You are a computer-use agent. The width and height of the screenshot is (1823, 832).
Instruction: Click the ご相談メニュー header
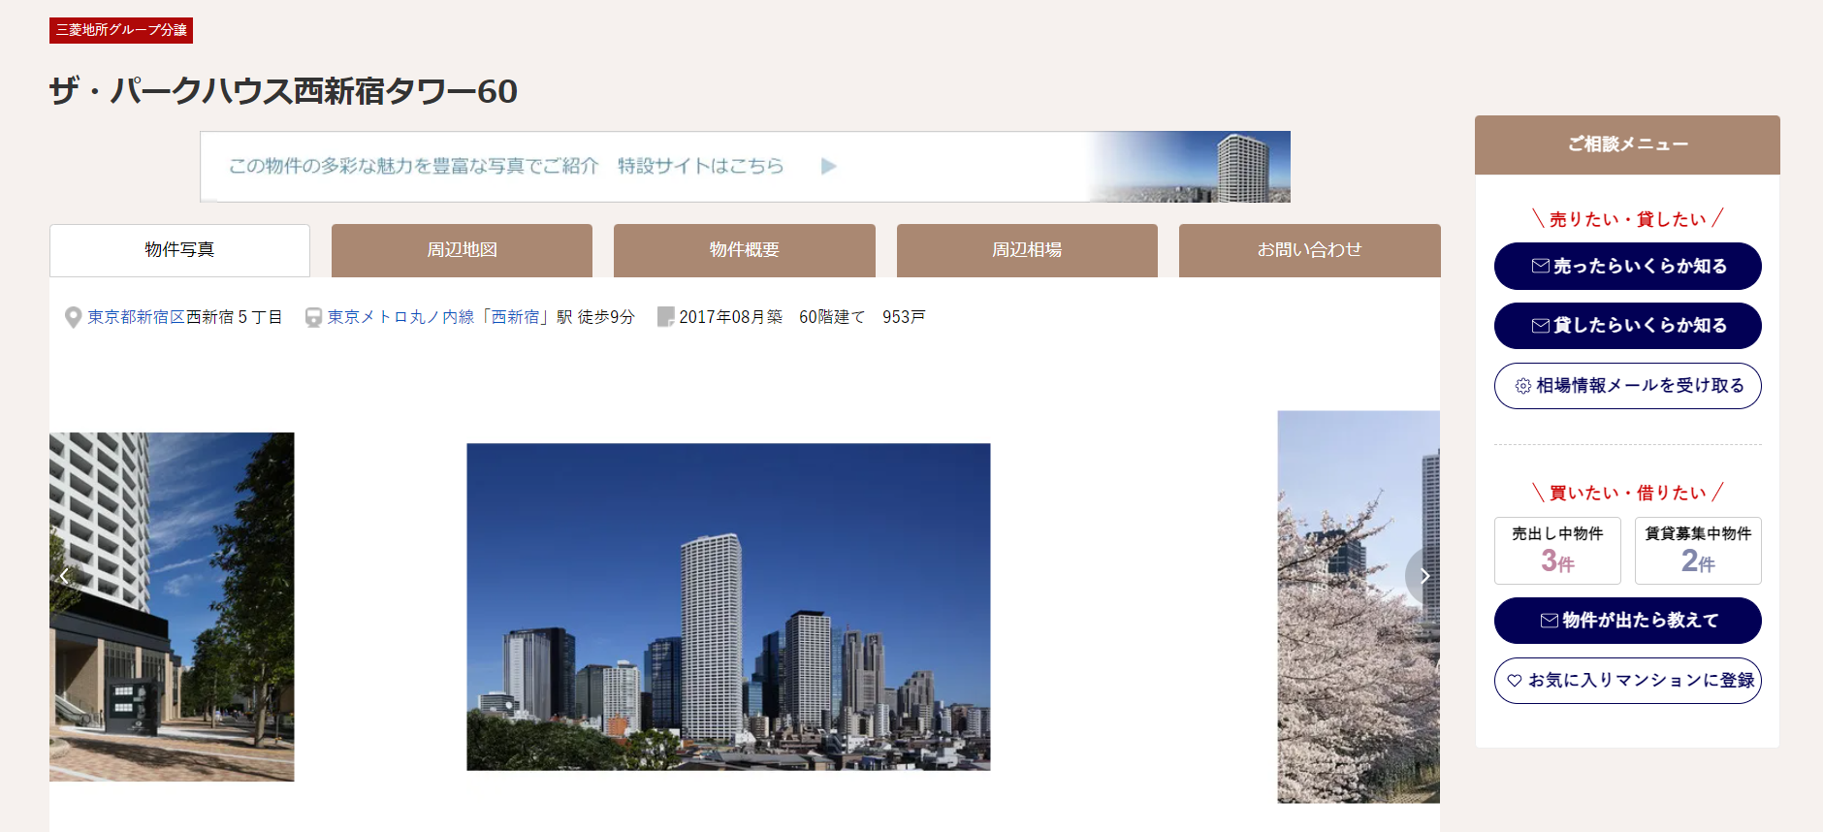pyautogui.click(x=1627, y=144)
